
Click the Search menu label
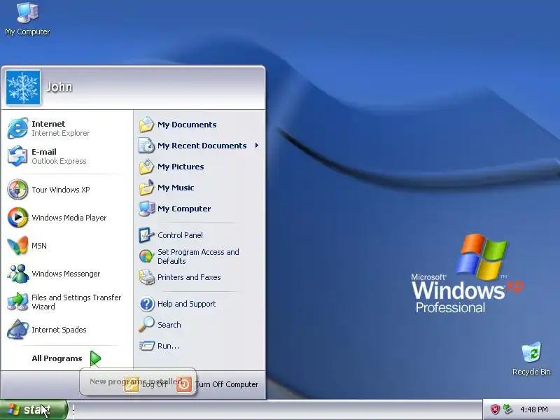(169, 325)
